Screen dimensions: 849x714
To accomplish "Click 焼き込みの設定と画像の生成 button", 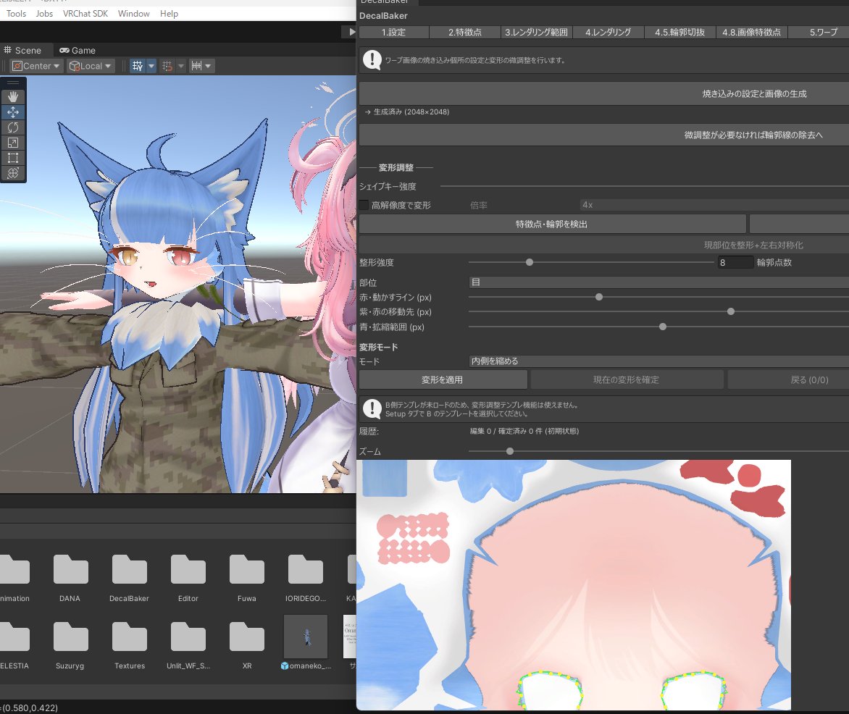I will tap(603, 93).
